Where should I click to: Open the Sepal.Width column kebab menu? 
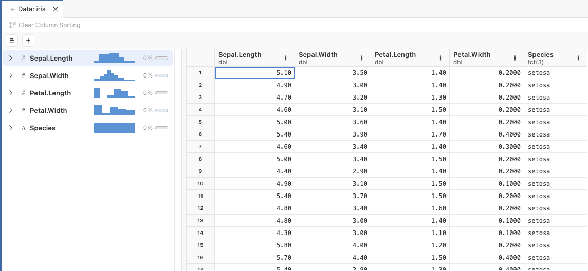[362, 59]
